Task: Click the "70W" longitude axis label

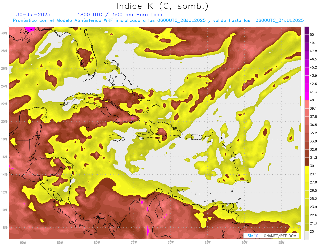Action: point(171,243)
